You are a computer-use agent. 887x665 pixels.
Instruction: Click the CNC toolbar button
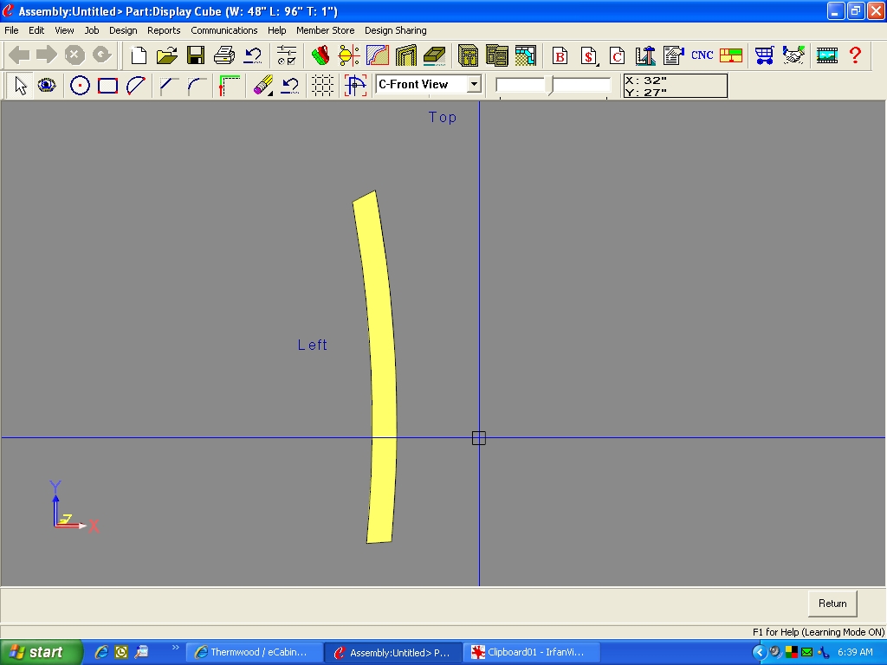click(x=702, y=55)
